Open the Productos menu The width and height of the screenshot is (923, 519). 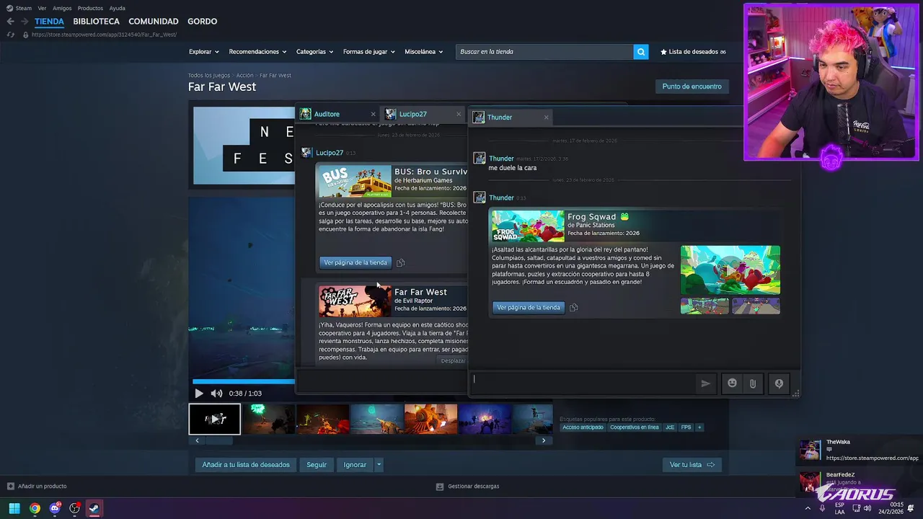pyautogui.click(x=90, y=8)
